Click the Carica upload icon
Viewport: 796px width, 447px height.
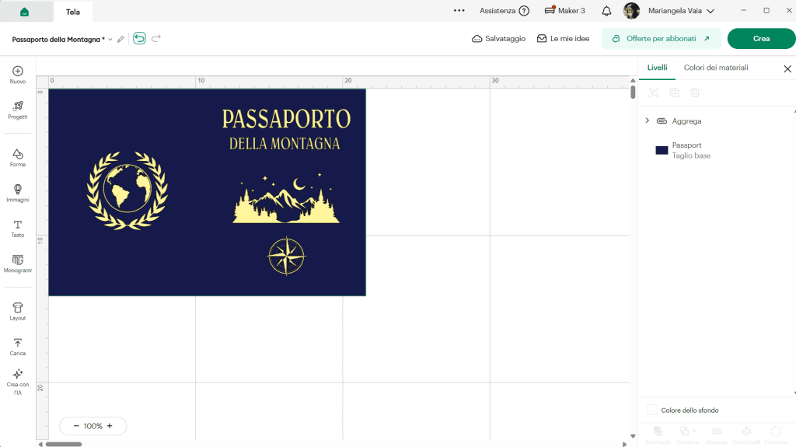[x=18, y=343]
